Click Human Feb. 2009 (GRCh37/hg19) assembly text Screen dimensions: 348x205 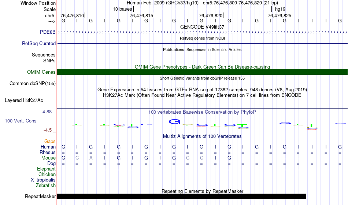coord(163,3)
